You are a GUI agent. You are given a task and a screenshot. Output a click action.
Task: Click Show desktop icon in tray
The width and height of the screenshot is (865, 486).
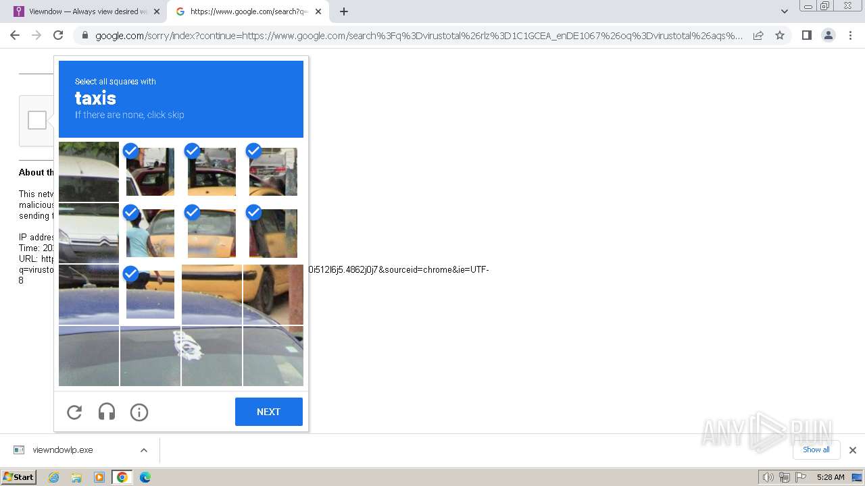(x=857, y=477)
